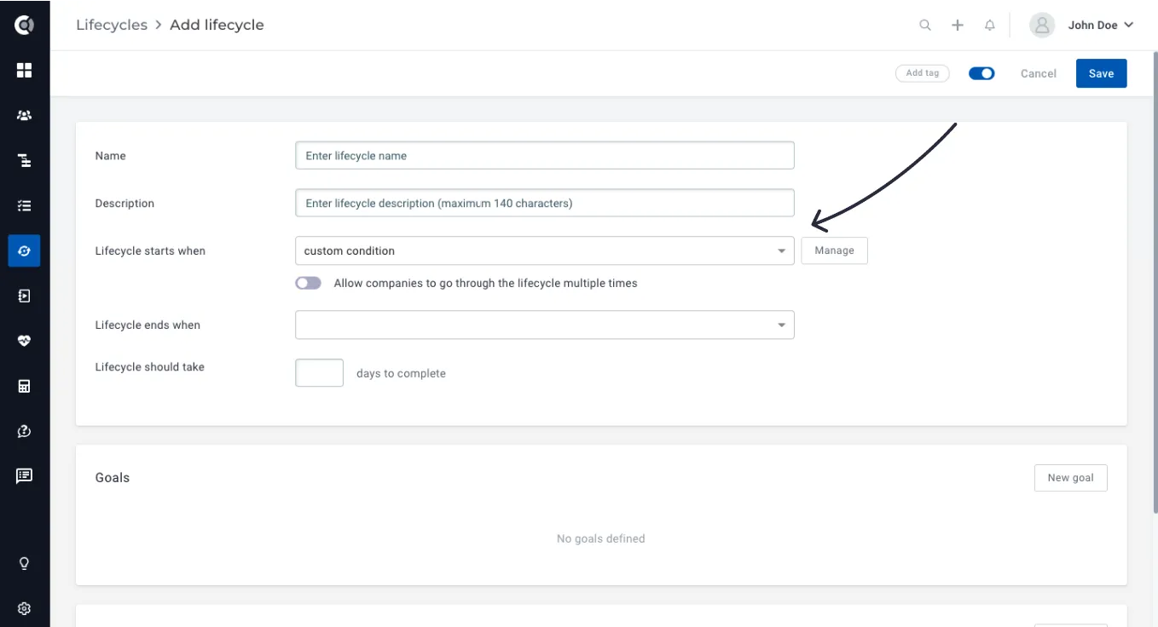Click the New goal button

pyautogui.click(x=1070, y=478)
